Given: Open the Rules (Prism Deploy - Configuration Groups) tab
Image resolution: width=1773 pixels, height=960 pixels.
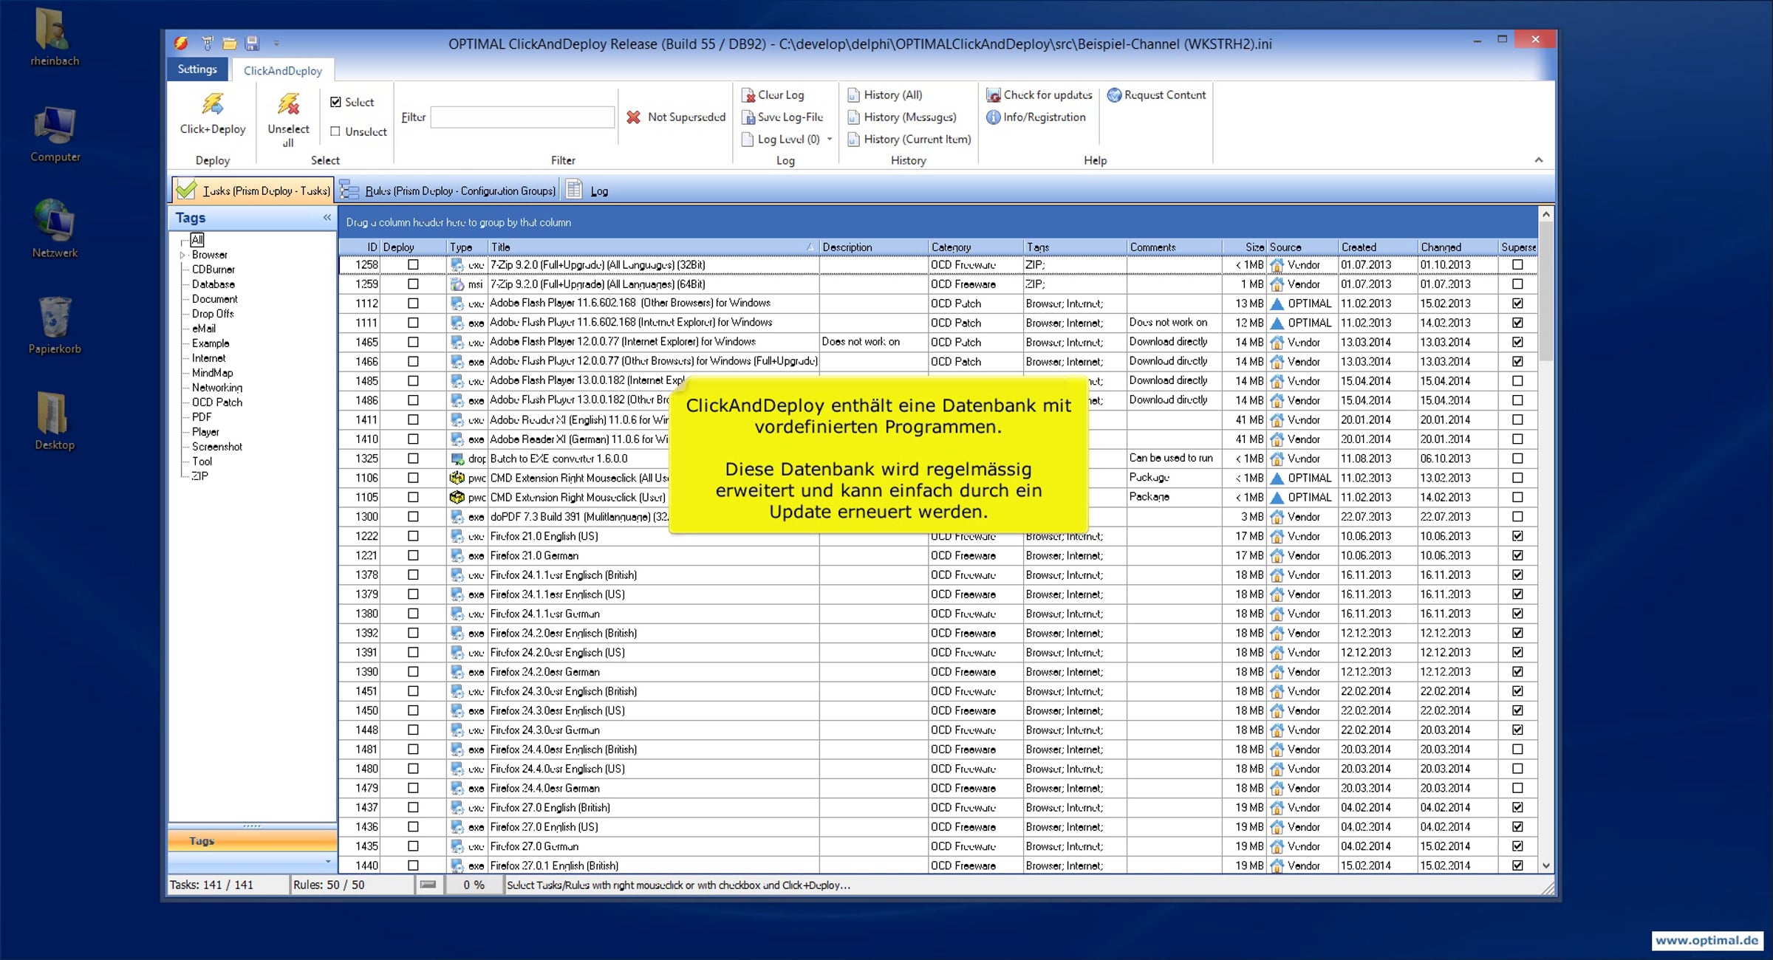Looking at the screenshot, I should coord(448,191).
